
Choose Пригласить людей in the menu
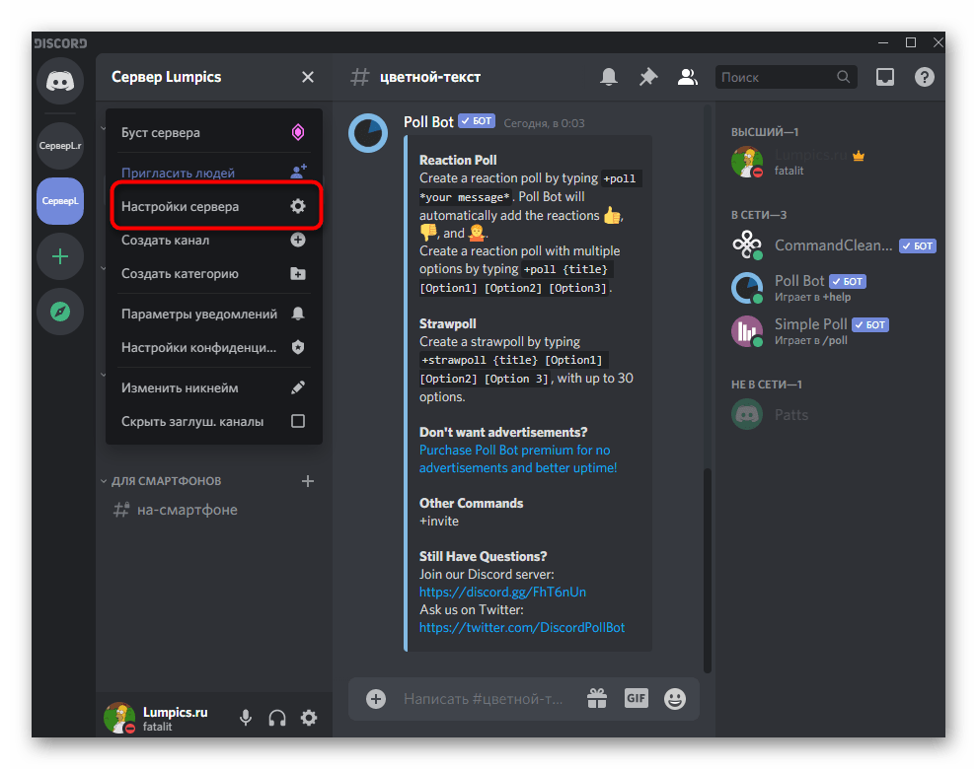[214, 172]
